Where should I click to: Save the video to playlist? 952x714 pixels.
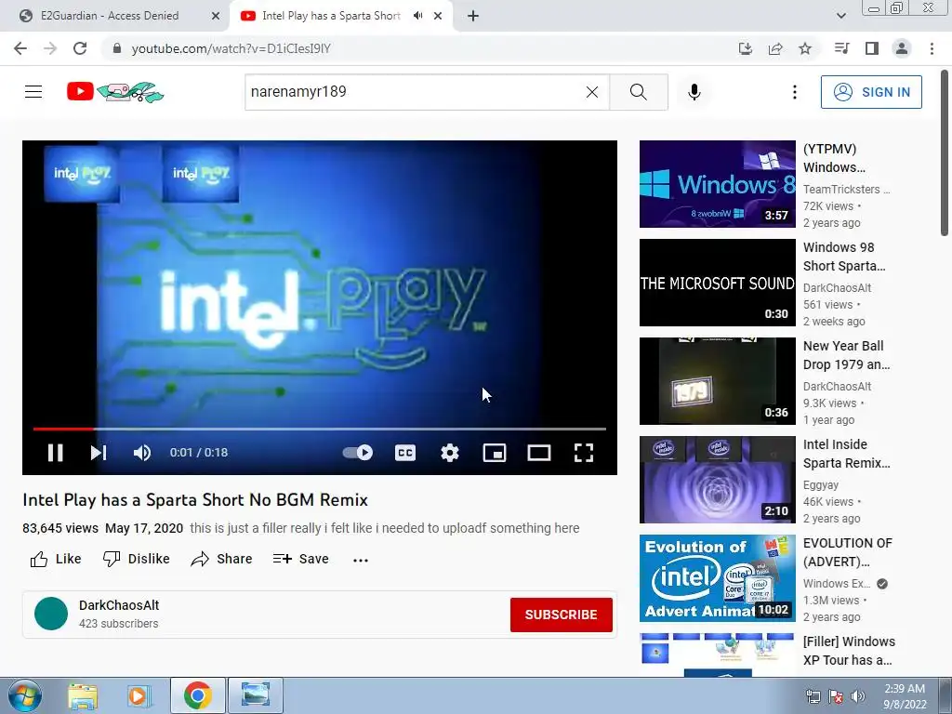tap(300, 559)
